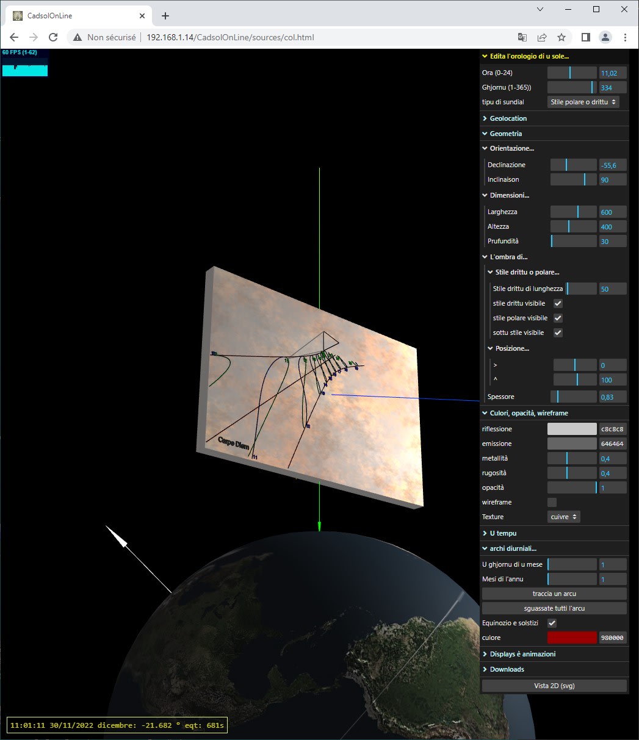The image size is (639, 740).
Task: Open Chrome side panel icon
Action: (585, 37)
